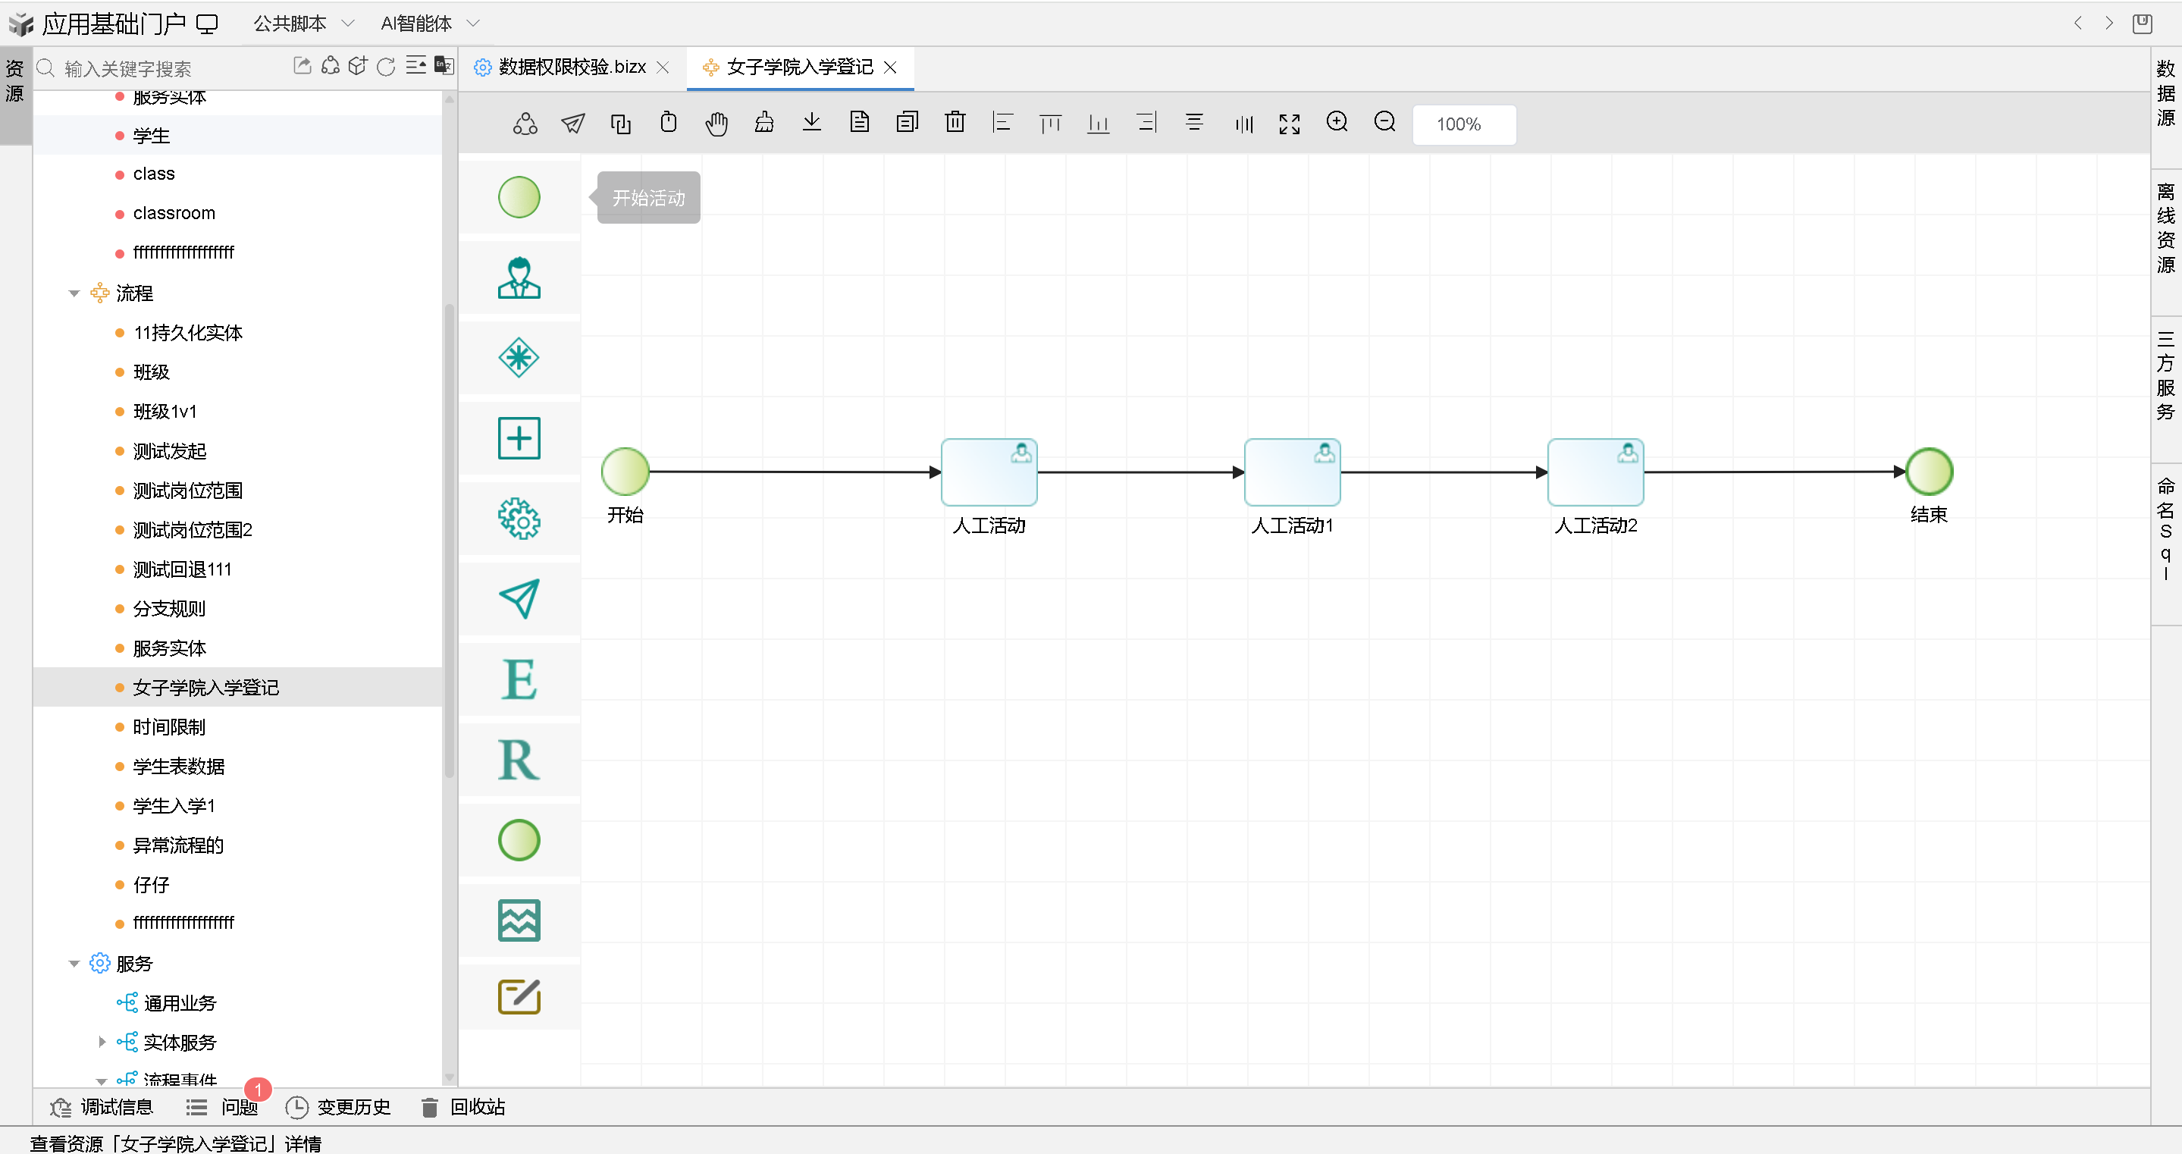
Task: Select the manual activity person icon in palette
Action: pos(519,278)
